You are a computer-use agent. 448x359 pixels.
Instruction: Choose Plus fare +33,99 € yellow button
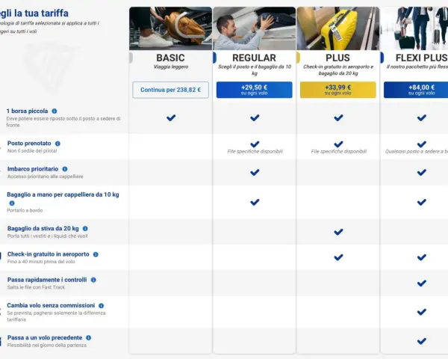click(x=338, y=90)
